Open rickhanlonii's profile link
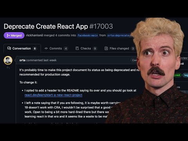Viewport: 188px width, 141px height. [34, 35]
